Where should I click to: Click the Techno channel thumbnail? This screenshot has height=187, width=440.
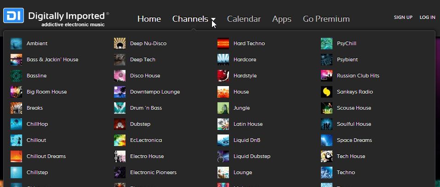(x=326, y=172)
